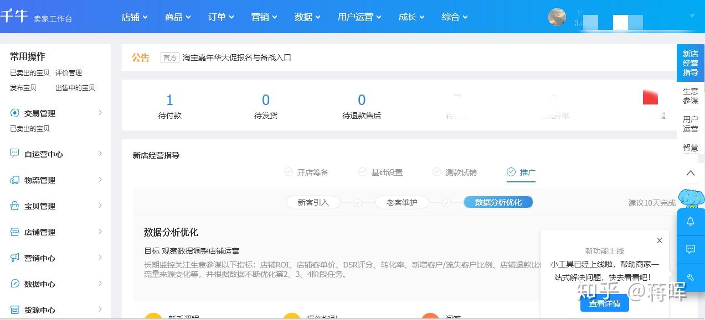Open wrench tools icon on right sidebar
The image size is (705, 320).
coord(691,277)
